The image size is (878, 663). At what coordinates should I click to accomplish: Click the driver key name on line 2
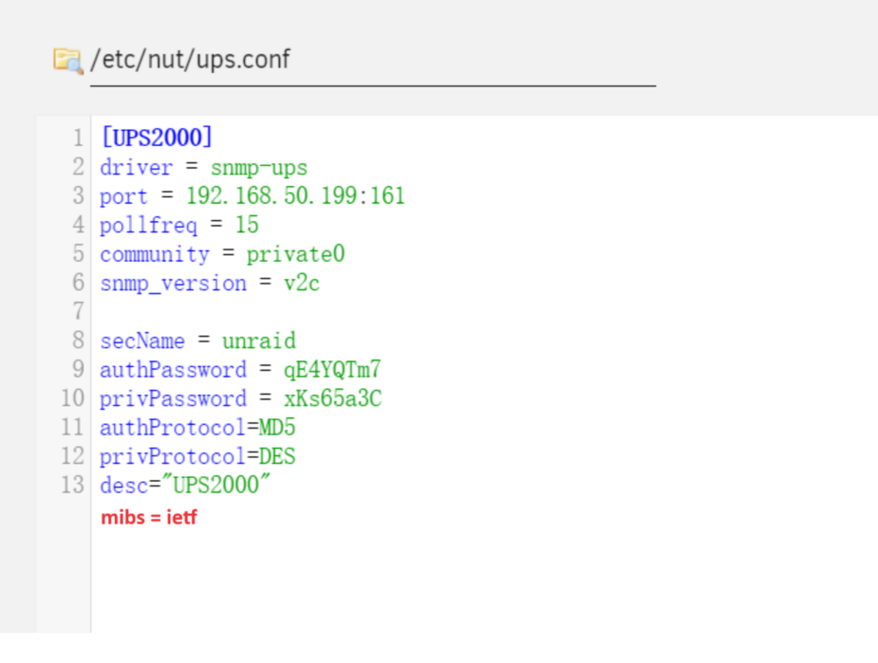pyautogui.click(x=136, y=168)
